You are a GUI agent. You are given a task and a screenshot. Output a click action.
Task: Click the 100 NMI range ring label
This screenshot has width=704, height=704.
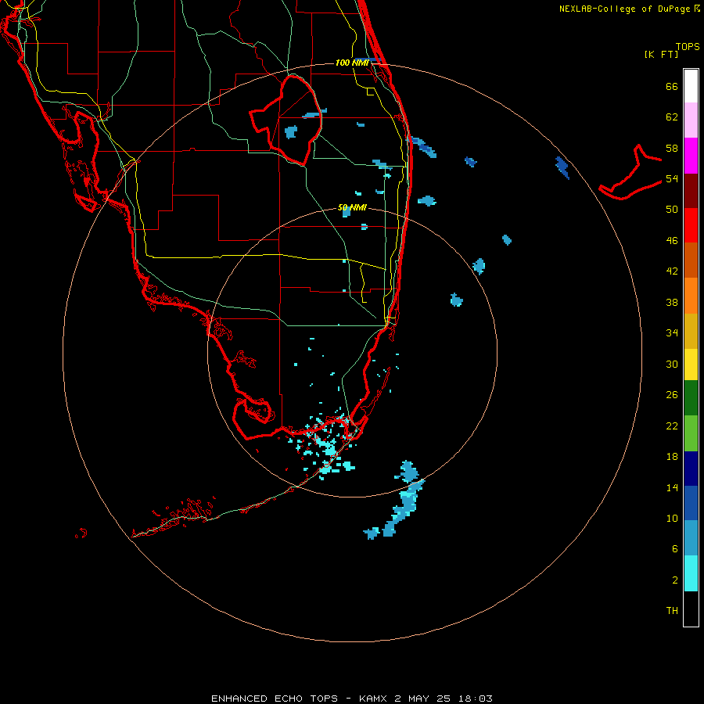tap(353, 63)
